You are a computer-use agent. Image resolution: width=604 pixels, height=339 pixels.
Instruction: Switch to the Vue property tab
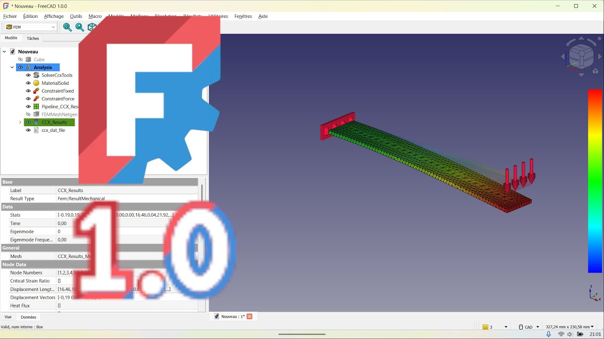(x=8, y=317)
